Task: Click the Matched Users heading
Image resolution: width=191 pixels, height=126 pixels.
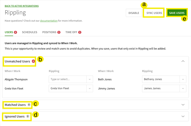Action: (15, 105)
